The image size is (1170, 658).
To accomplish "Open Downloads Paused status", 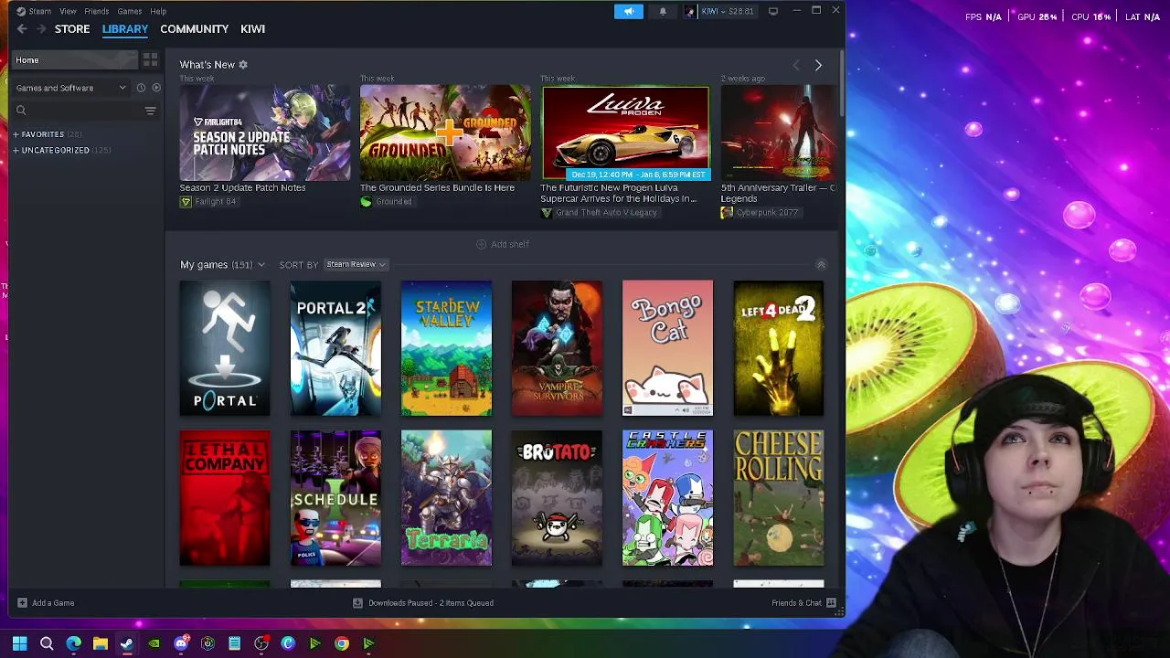I will (423, 603).
